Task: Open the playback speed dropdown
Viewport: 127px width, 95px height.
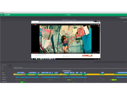Action: point(6,67)
